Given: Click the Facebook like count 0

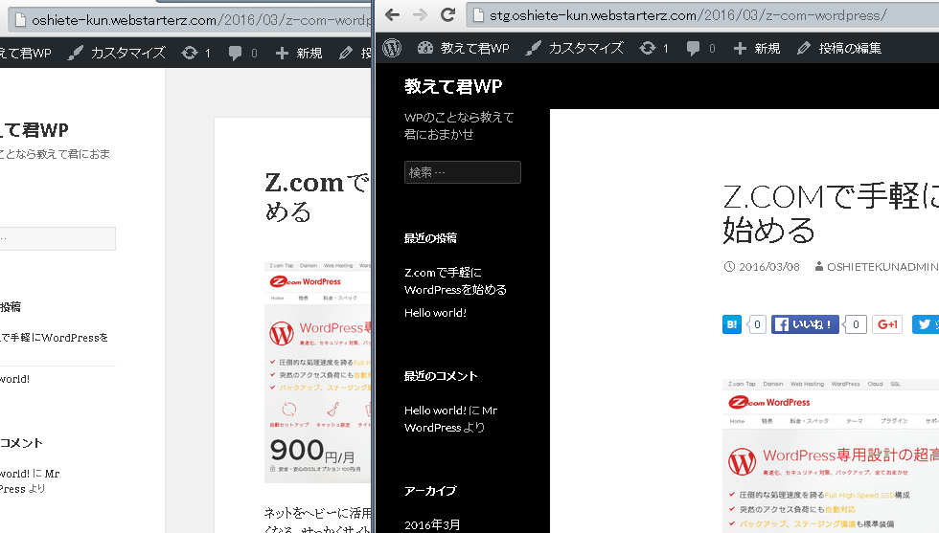Looking at the screenshot, I should pos(856,324).
